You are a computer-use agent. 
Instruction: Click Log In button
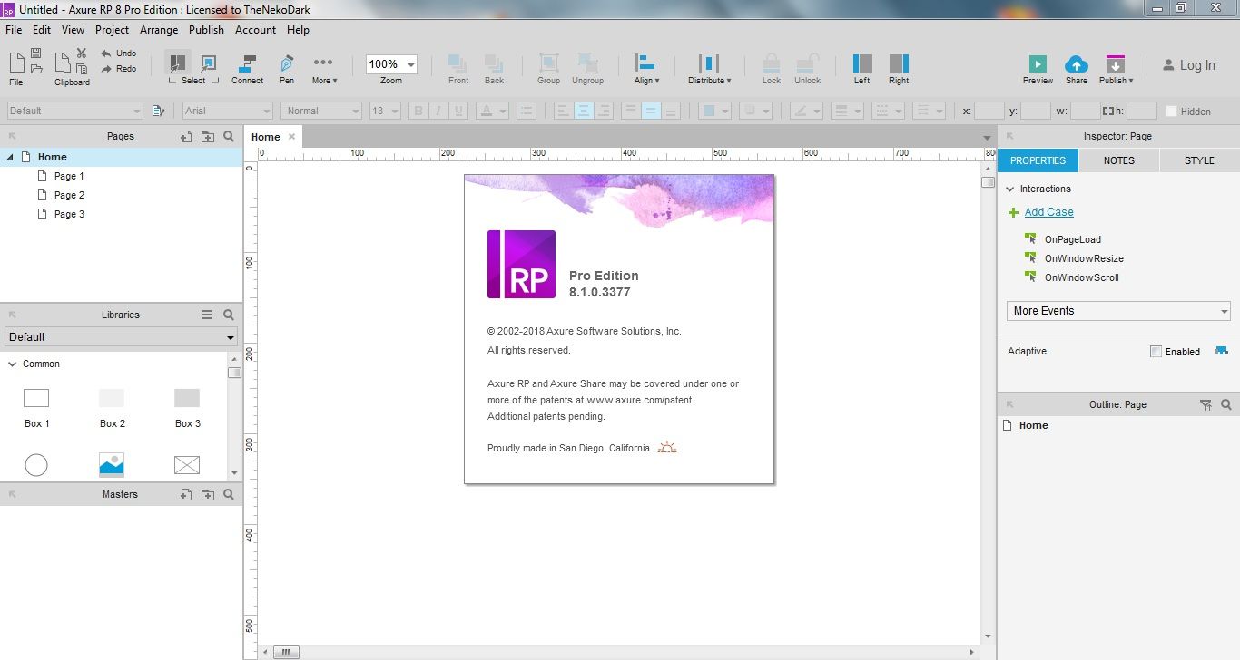[x=1189, y=65]
